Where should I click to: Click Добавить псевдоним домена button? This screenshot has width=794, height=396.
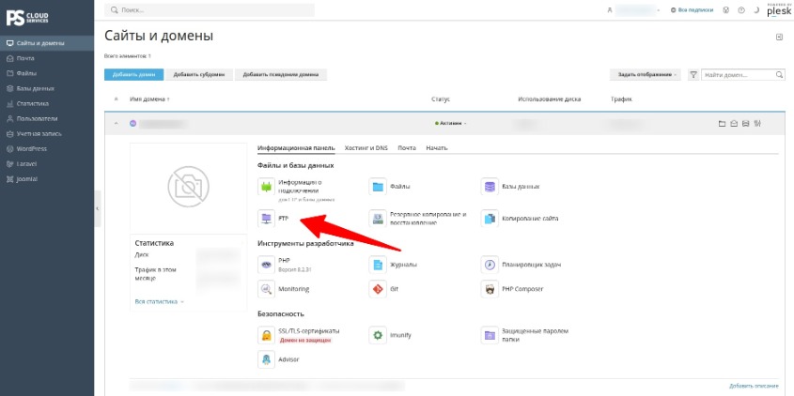click(281, 75)
